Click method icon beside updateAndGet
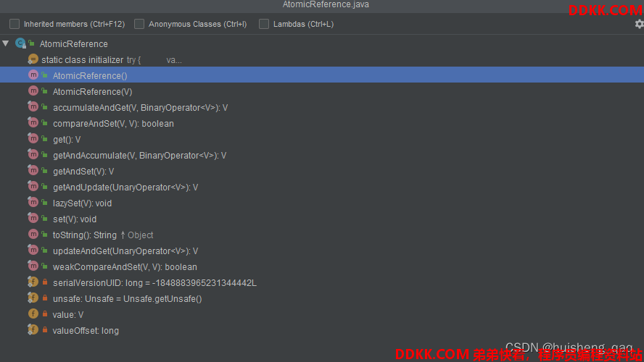This screenshot has height=362, width=644. coord(33,250)
